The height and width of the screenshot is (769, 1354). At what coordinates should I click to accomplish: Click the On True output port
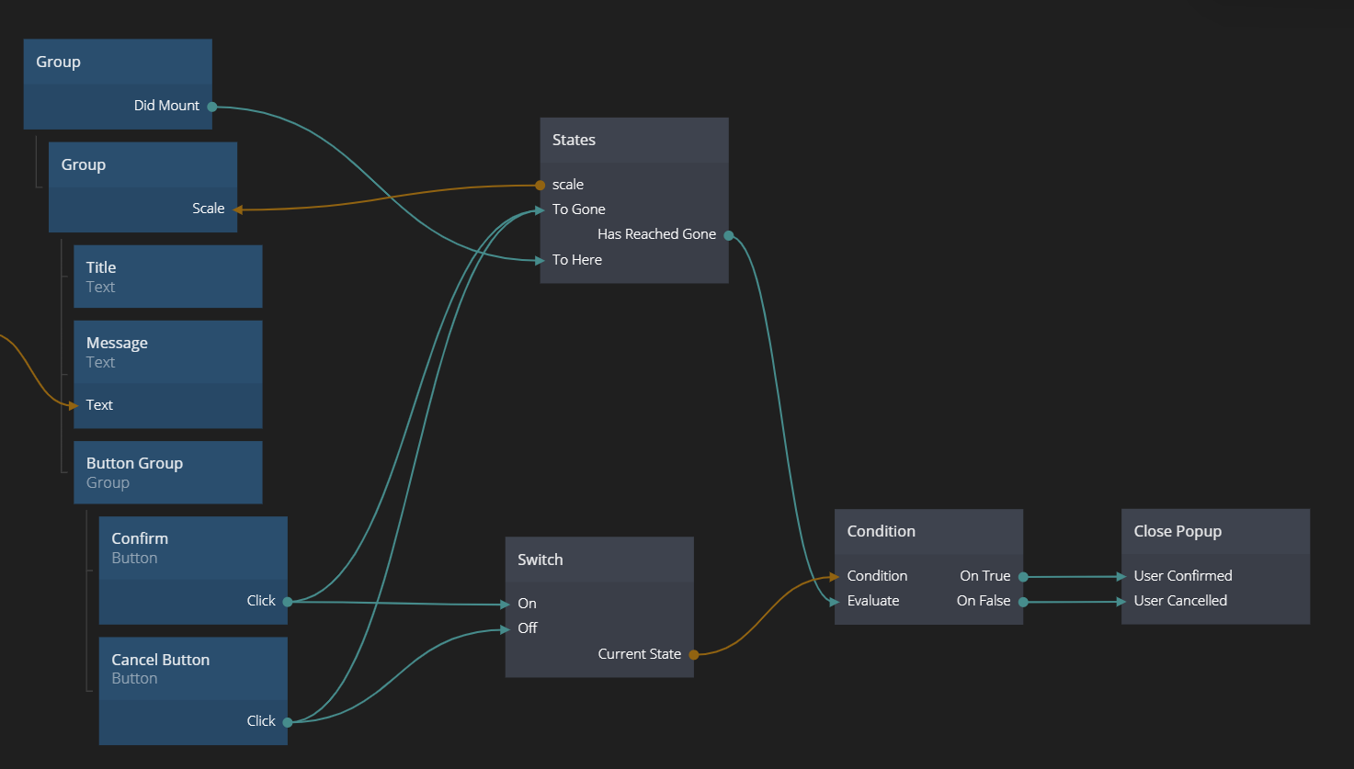(1023, 577)
